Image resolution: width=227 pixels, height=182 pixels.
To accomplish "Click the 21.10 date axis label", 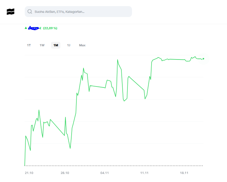I will coord(29,173).
